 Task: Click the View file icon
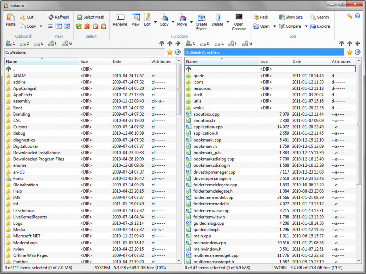tap(135, 20)
